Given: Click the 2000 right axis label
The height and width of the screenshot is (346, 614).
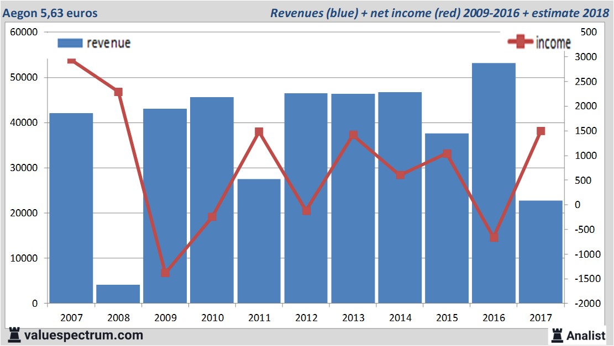Looking at the screenshot, I should tap(586, 106).
